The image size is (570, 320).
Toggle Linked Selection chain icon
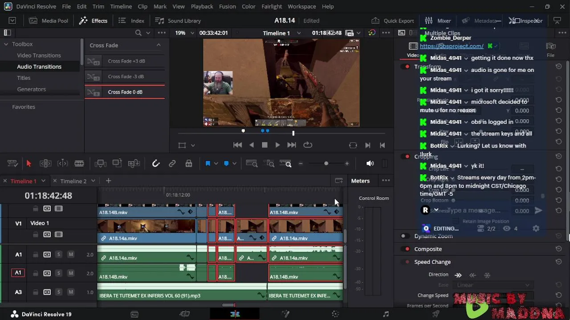172,164
